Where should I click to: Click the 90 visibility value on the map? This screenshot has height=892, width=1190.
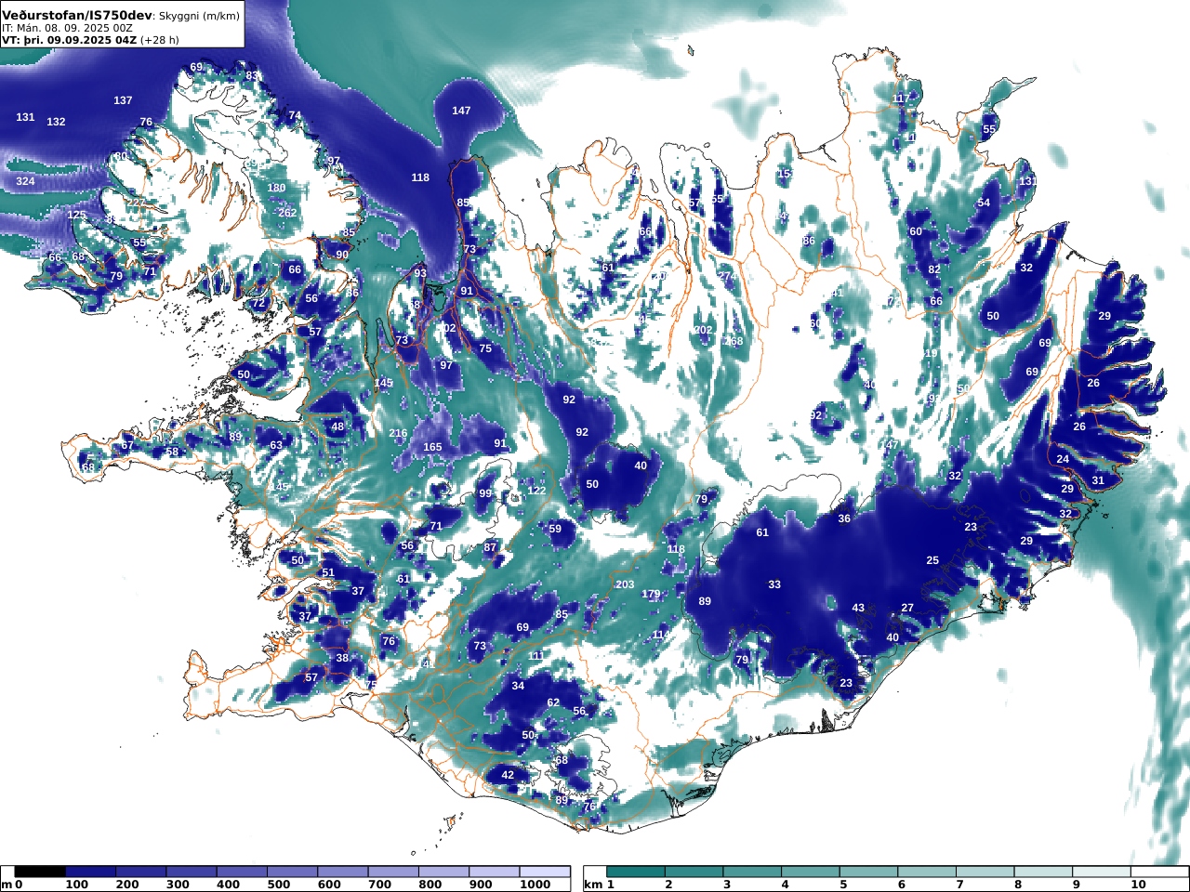(x=342, y=255)
